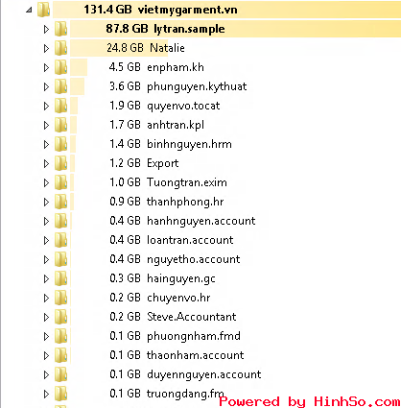Collapse the vietmygarment.vn root folder

pos(29,10)
